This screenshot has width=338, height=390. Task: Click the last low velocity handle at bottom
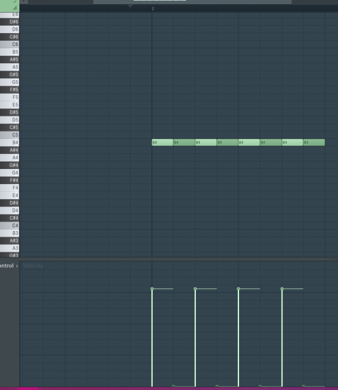pos(303,386)
